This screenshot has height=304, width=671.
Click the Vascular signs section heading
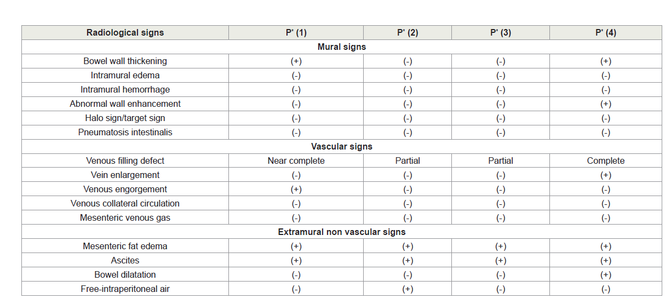(342, 146)
